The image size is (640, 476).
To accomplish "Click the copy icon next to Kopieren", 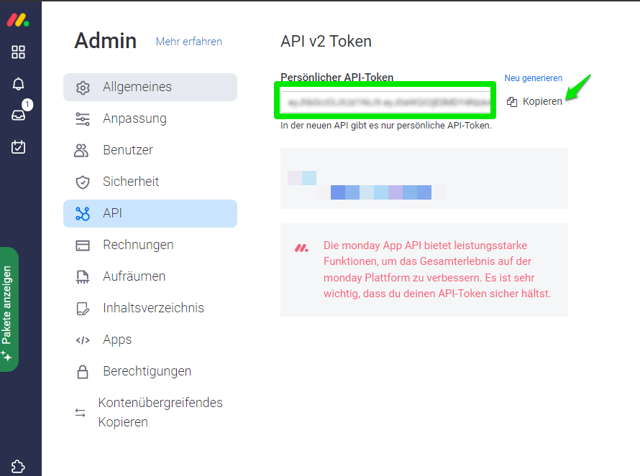I will [x=512, y=102].
